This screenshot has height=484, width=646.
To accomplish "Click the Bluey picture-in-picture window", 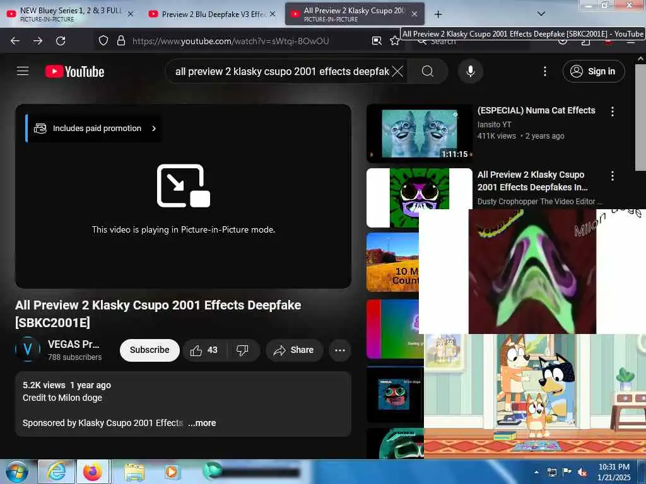I will (x=535, y=396).
